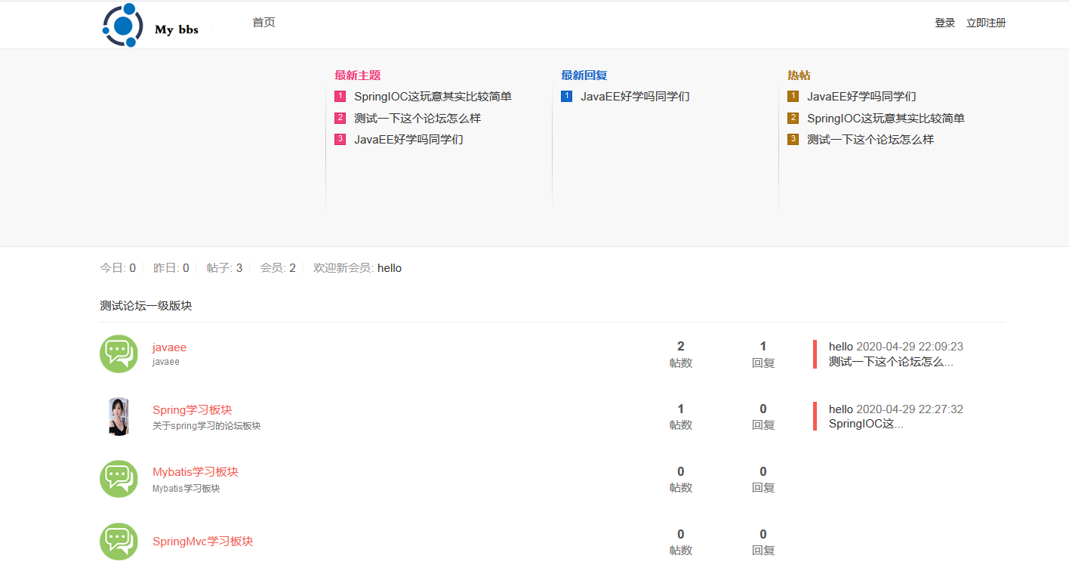Viewport: 1069px width, 568px height.
Task: Open the 最新主题 section header
Action: pos(357,75)
